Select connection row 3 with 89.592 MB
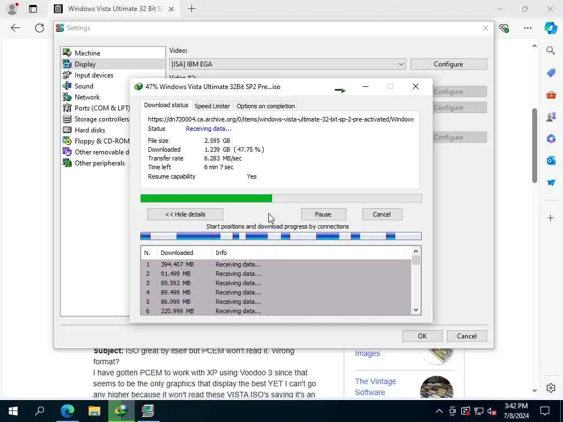 276,283
